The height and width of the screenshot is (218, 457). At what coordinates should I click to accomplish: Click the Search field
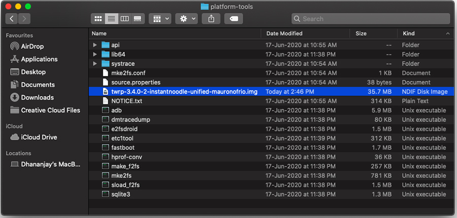(371, 19)
